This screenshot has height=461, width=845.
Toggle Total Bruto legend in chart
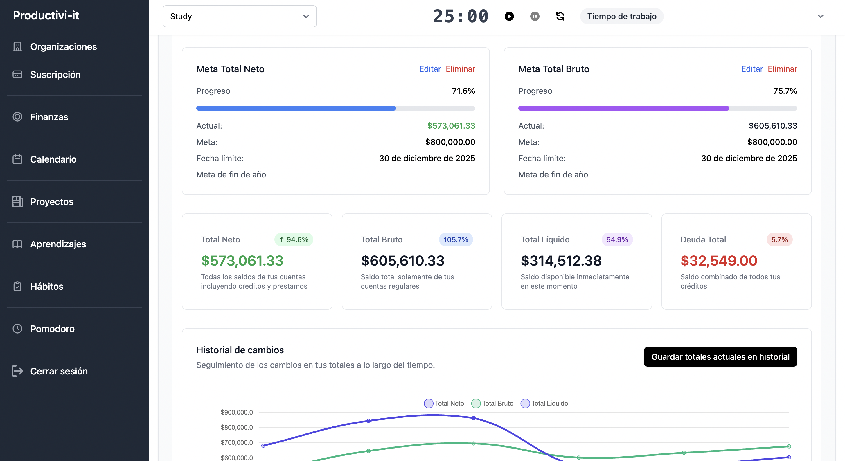point(492,403)
